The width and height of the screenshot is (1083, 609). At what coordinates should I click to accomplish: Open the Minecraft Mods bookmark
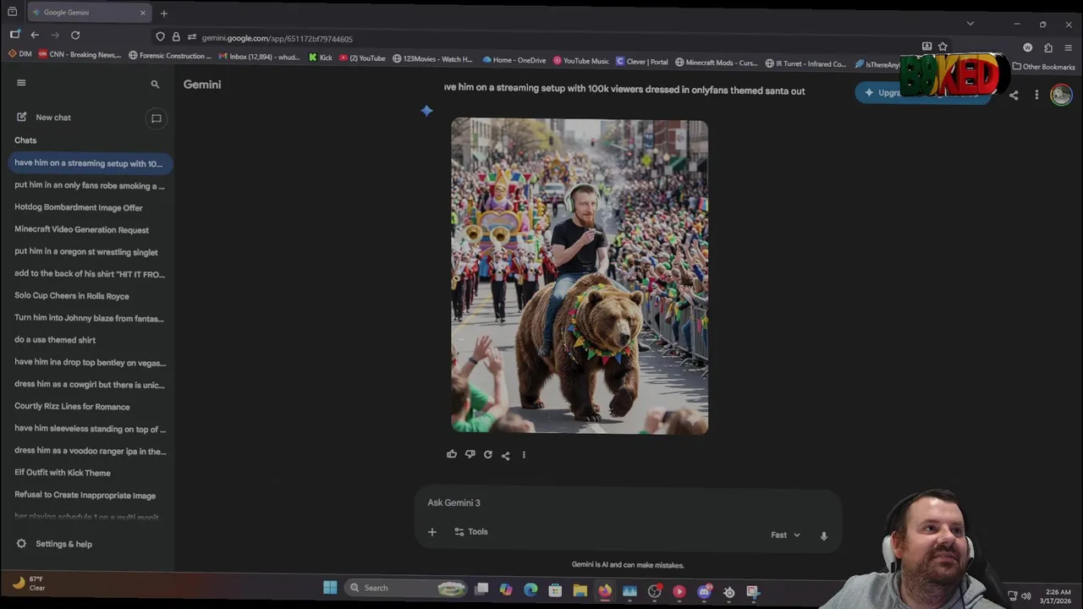coord(716,63)
